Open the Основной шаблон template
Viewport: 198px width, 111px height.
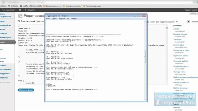click(x=180, y=61)
